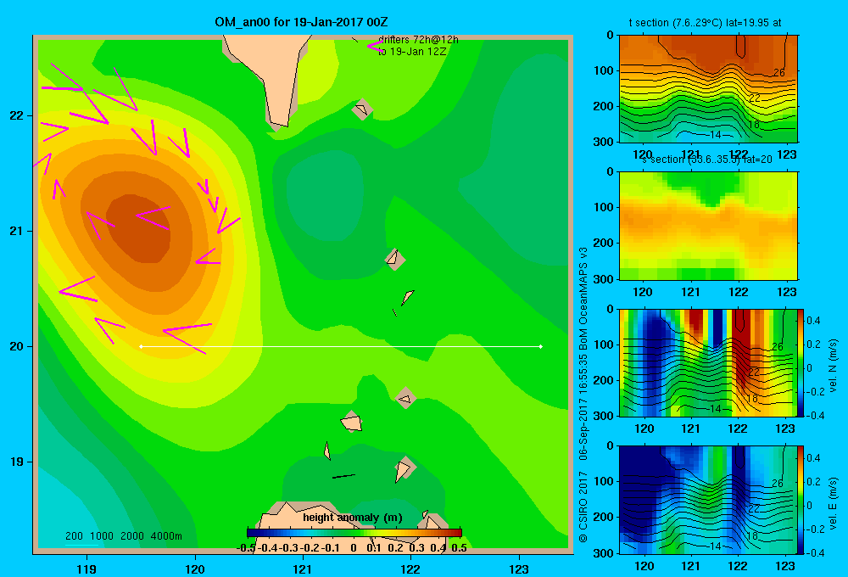The width and height of the screenshot is (848, 577).
Task: Click the '14' contour label in temperature section
Action: point(716,135)
